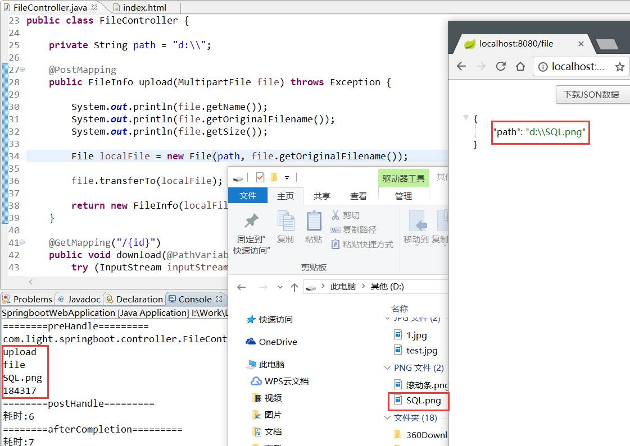Click the Paste icon in the Explorer ribbon
Image resolution: width=630 pixels, height=446 pixels.
pyautogui.click(x=314, y=222)
